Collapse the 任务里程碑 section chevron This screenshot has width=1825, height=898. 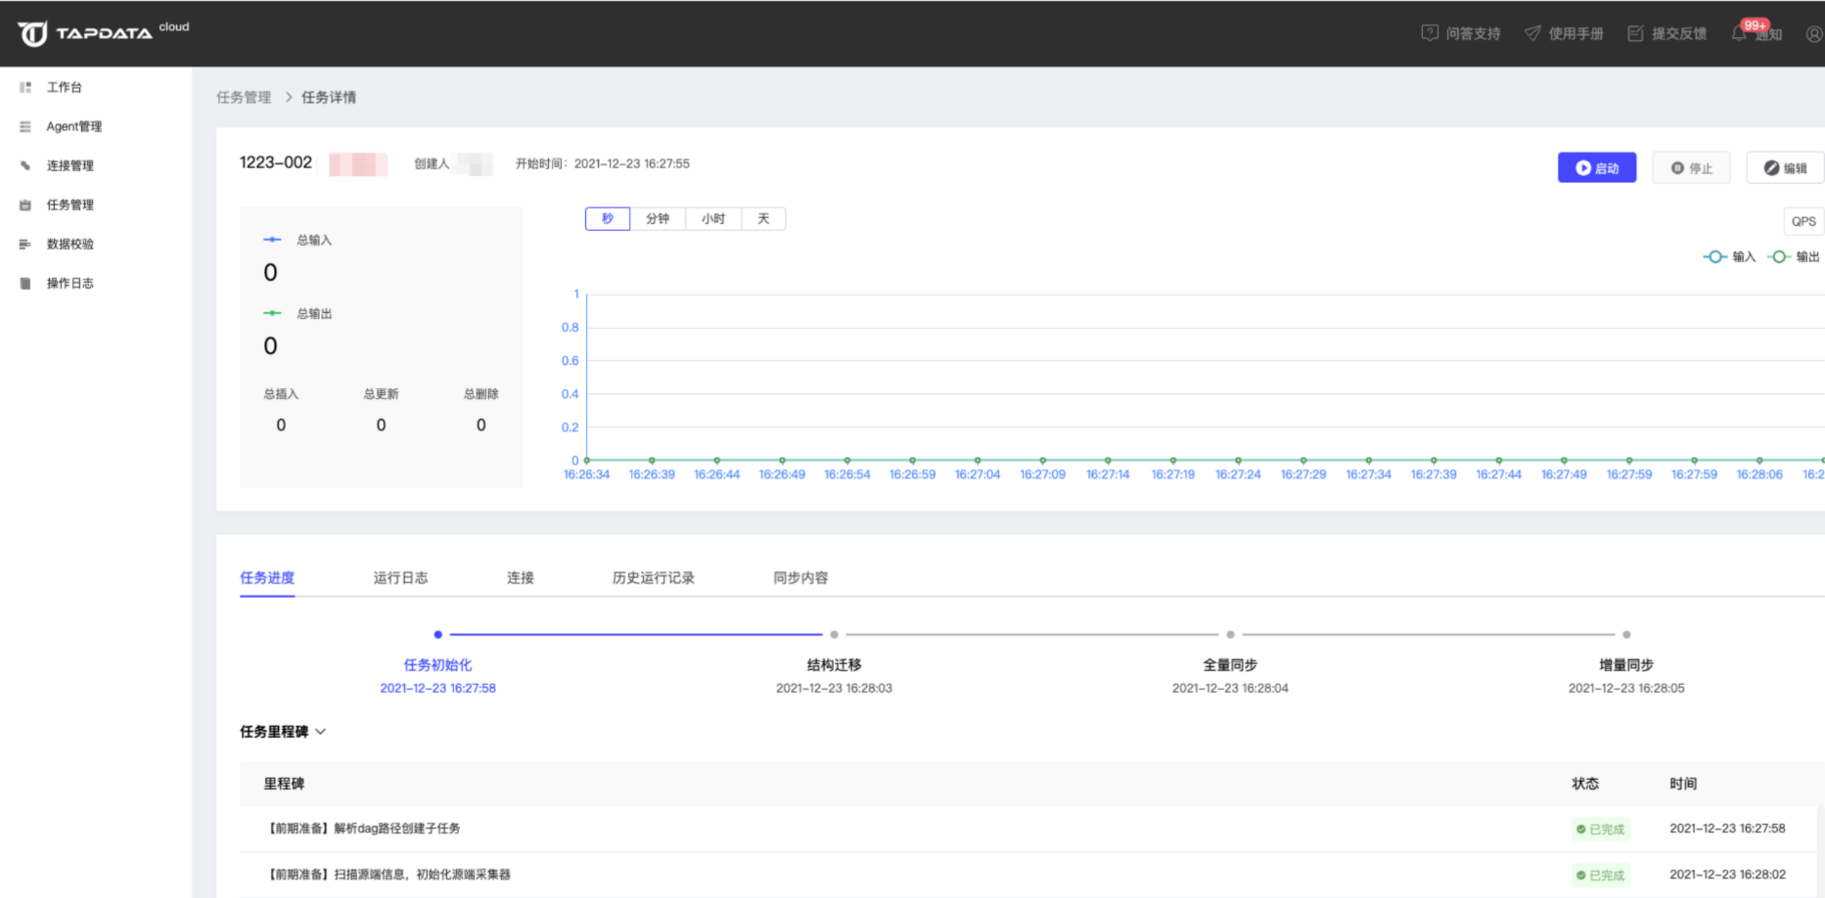pos(321,731)
